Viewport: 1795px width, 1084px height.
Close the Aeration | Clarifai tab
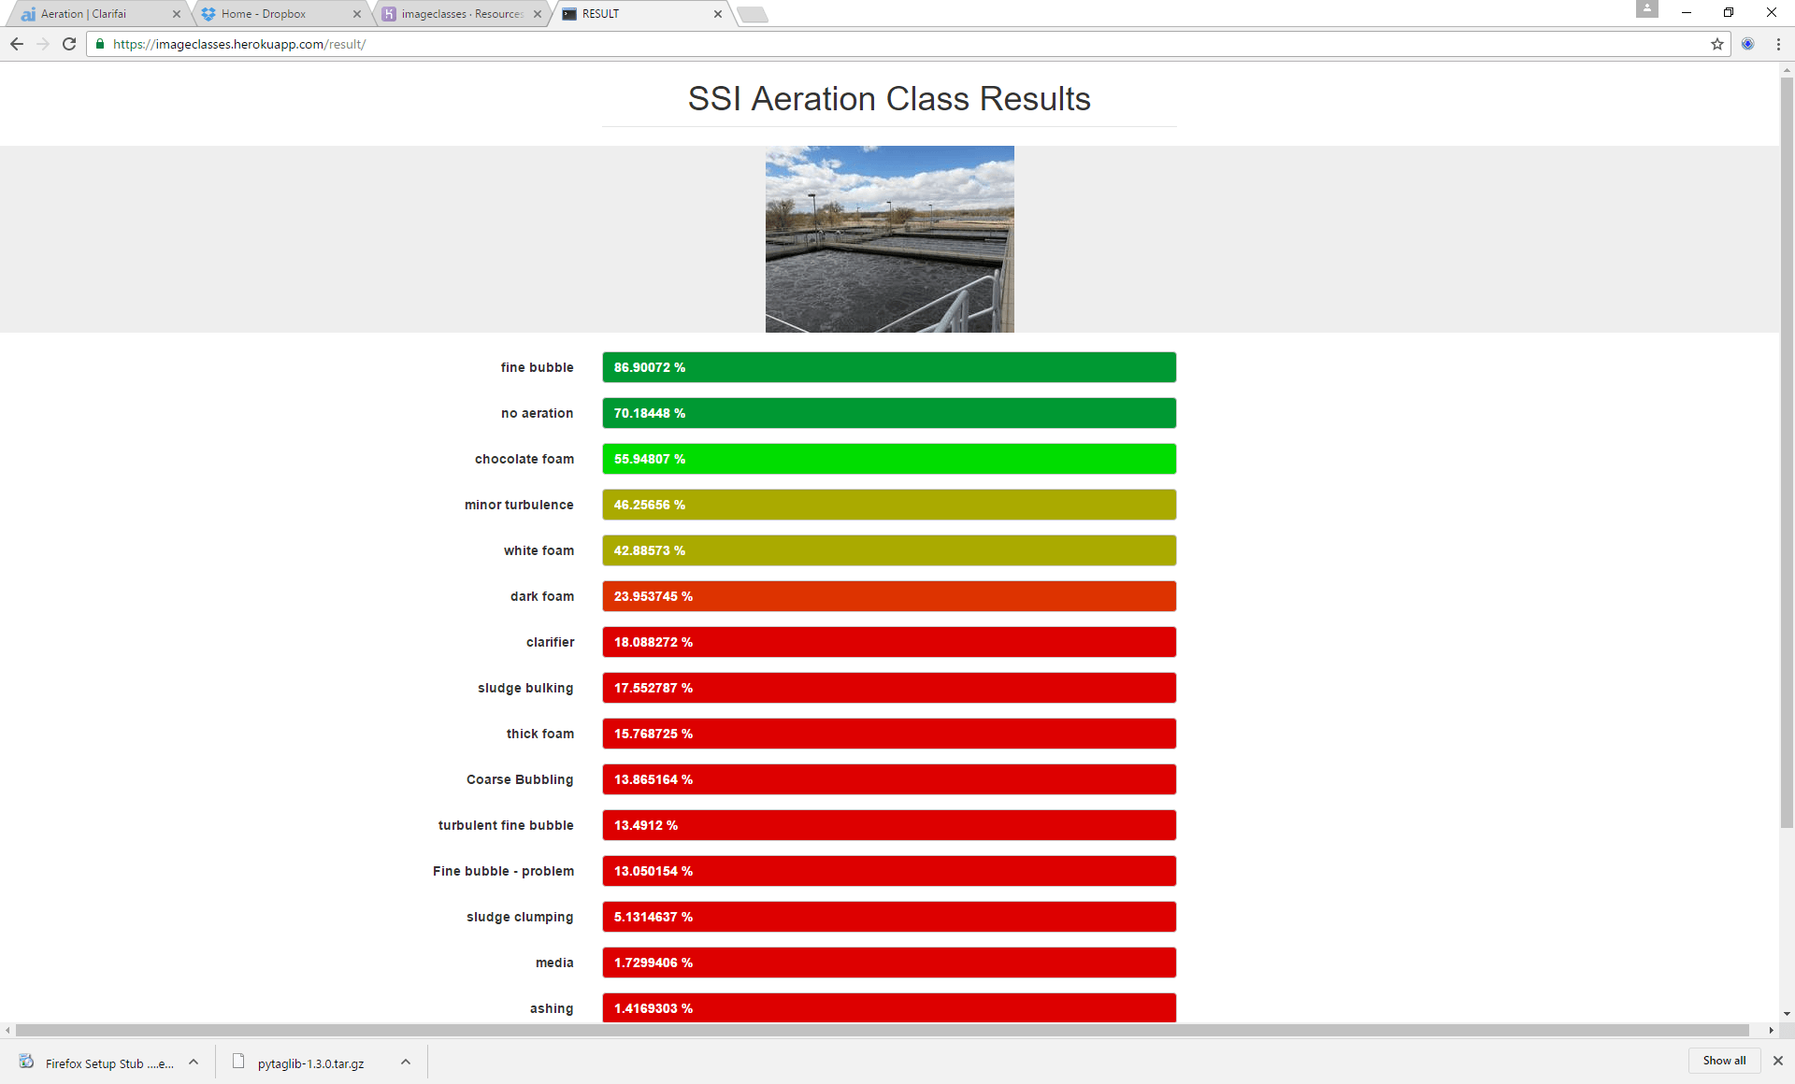tap(176, 14)
